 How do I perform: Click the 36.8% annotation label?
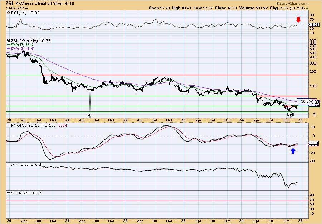(306, 101)
